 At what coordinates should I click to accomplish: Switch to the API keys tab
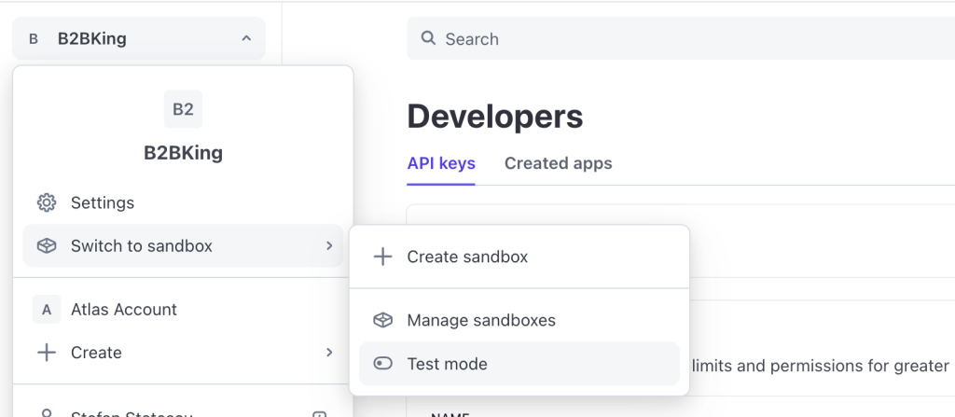[441, 163]
